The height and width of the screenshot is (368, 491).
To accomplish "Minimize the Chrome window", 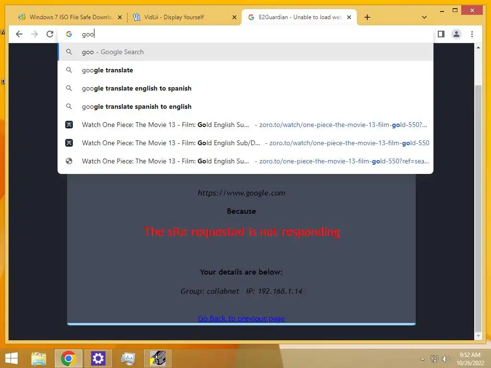I will [442, 11].
